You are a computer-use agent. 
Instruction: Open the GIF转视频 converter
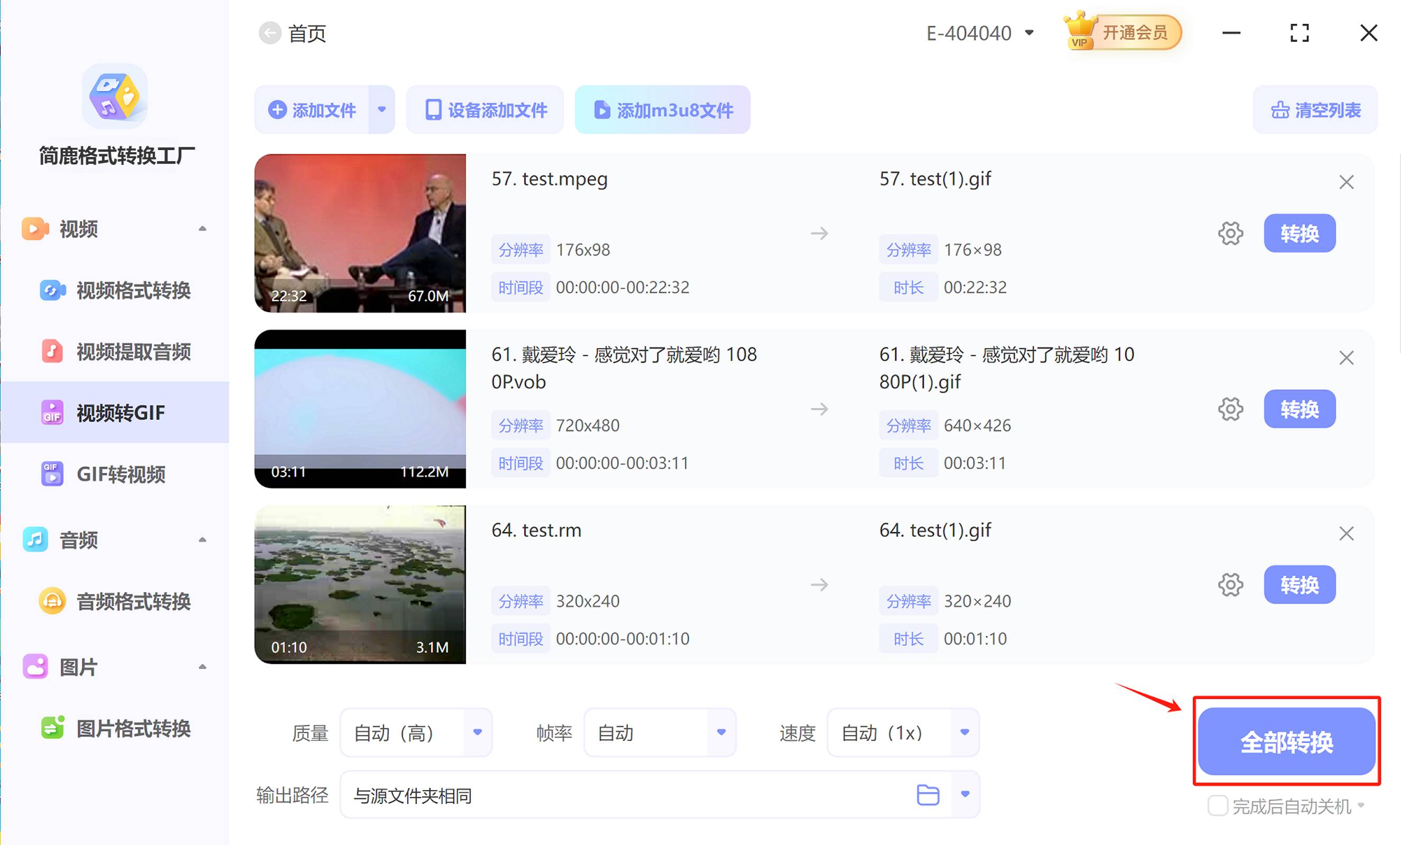tap(122, 474)
